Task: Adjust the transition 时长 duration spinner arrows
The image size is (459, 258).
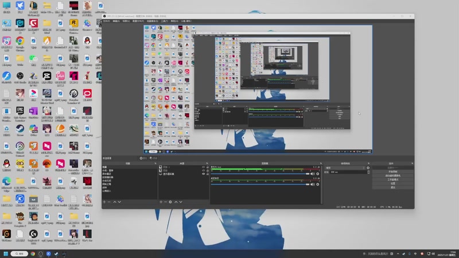Action: (x=368, y=173)
